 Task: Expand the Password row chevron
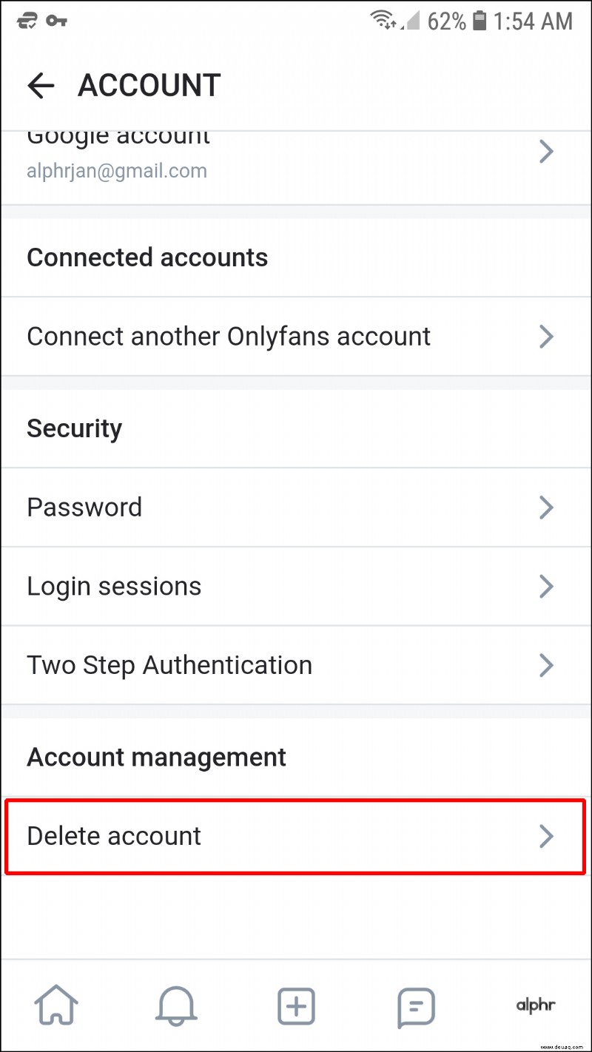click(546, 508)
